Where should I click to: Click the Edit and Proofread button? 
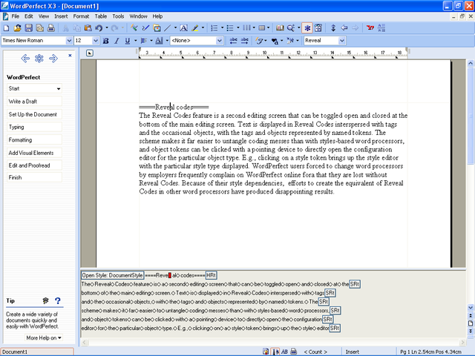tap(34, 165)
